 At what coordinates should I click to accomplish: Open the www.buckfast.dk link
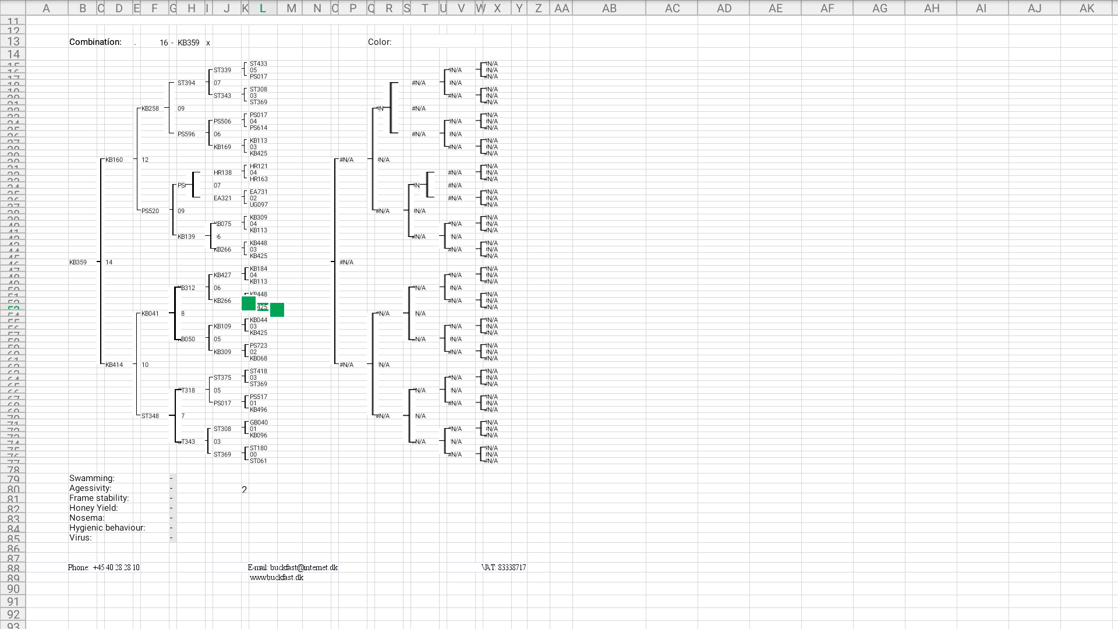[x=277, y=577]
